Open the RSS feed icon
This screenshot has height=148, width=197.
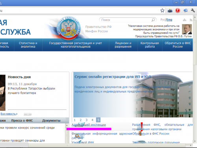coord(191,20)
